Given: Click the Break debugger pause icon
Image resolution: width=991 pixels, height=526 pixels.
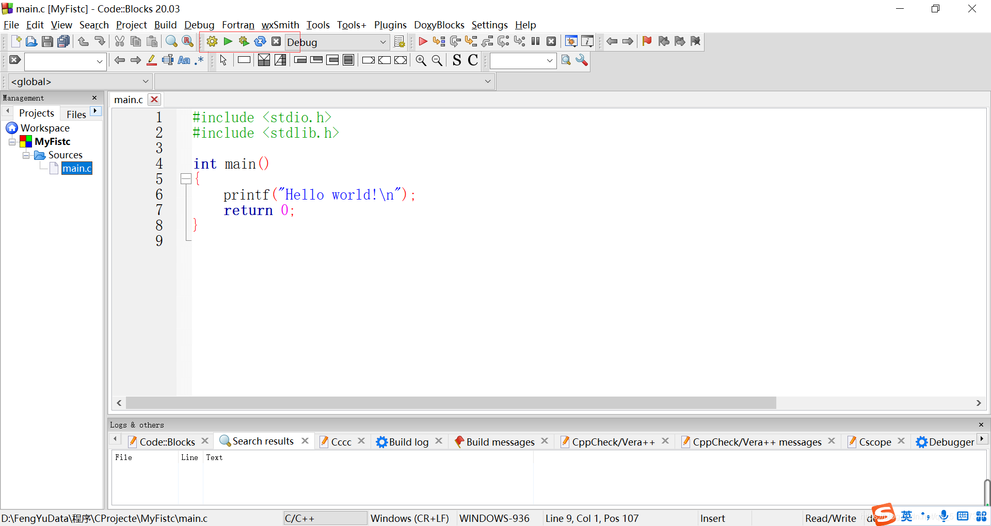Looking at the screenshot, I should click(x=535, y=41).
